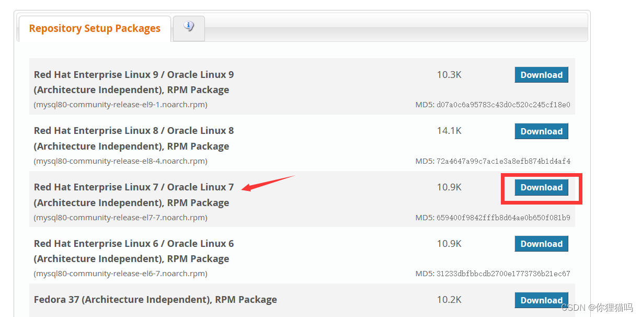Click the Fedora 37 RPM Package title
The width and height of the screenshot is (641, 317).
click(x=155, y=300)
